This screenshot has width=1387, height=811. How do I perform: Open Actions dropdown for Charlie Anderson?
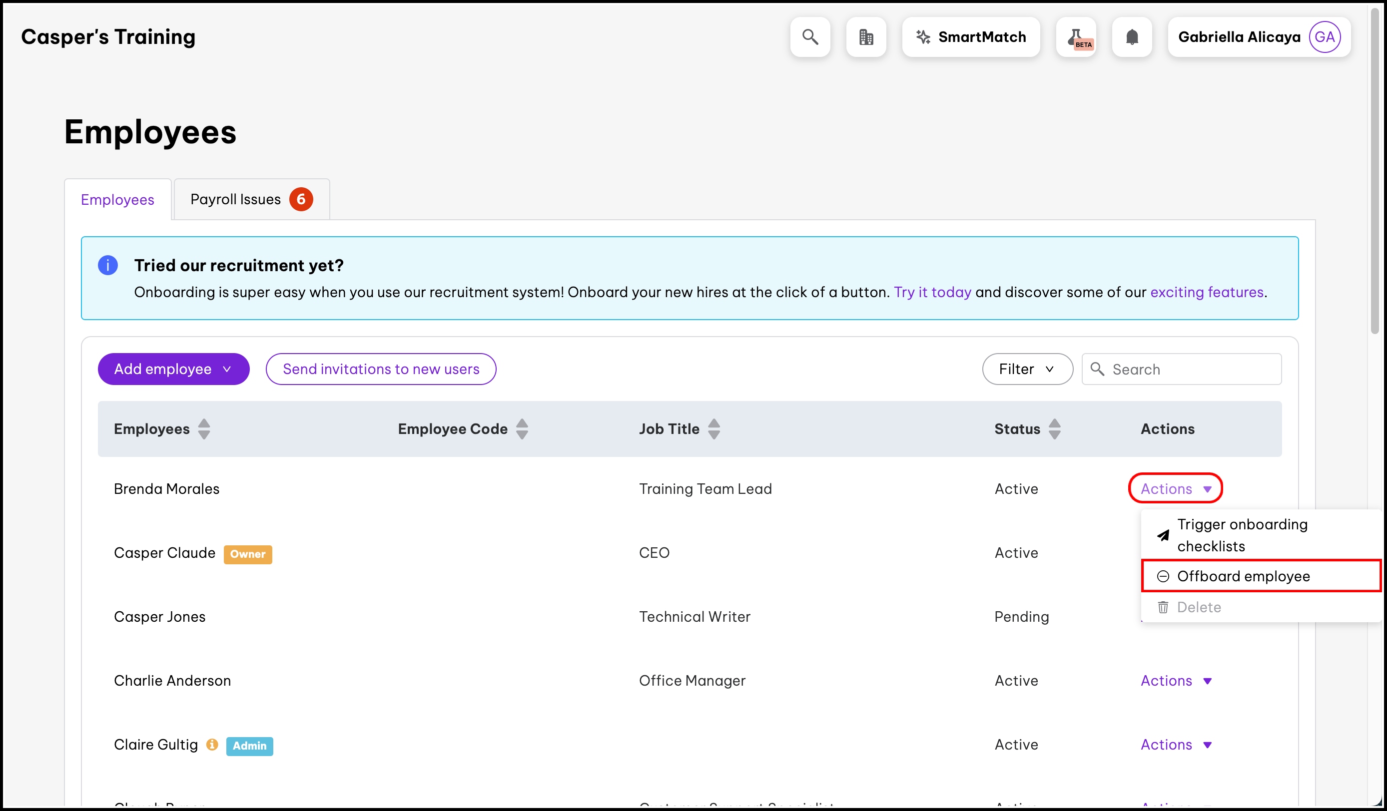click(1176, 681)
